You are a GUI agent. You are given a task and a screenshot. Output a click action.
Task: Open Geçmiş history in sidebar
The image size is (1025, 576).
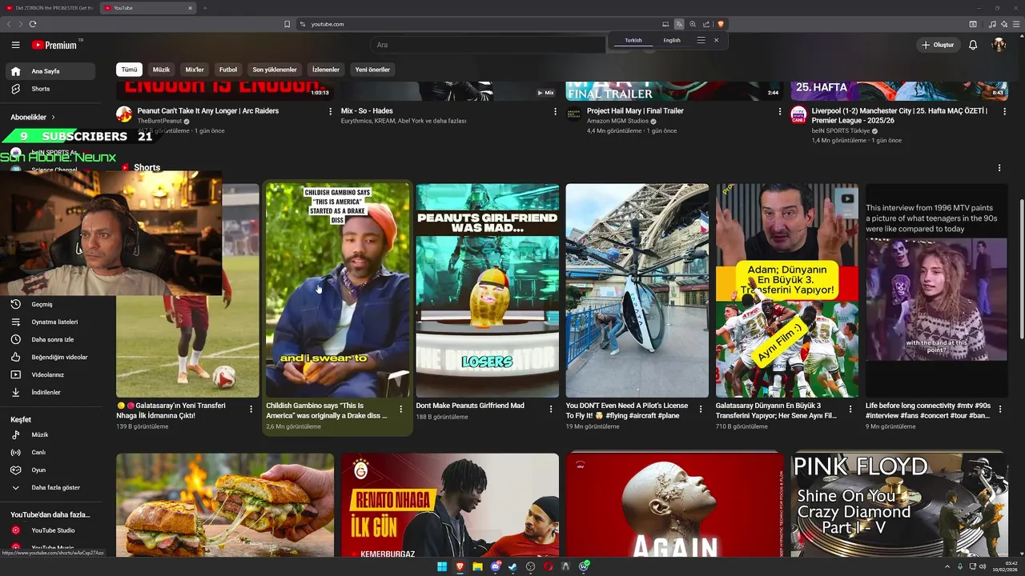50,304
